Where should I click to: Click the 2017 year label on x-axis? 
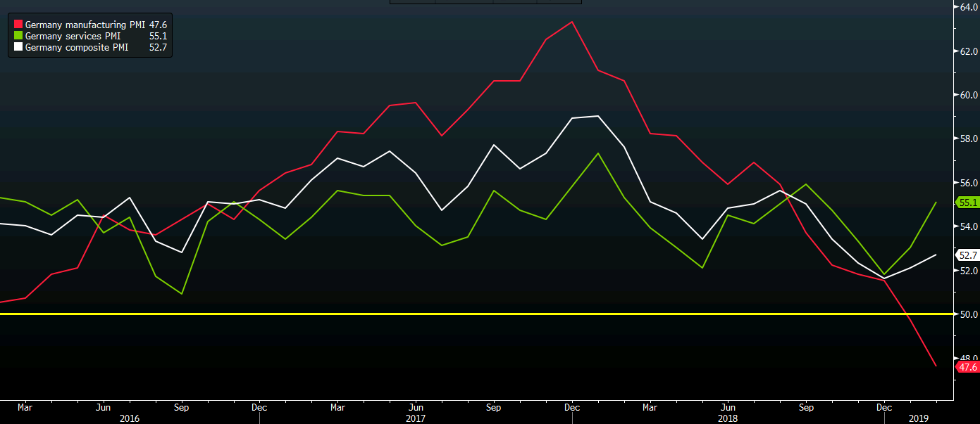(x=416, y=418)
